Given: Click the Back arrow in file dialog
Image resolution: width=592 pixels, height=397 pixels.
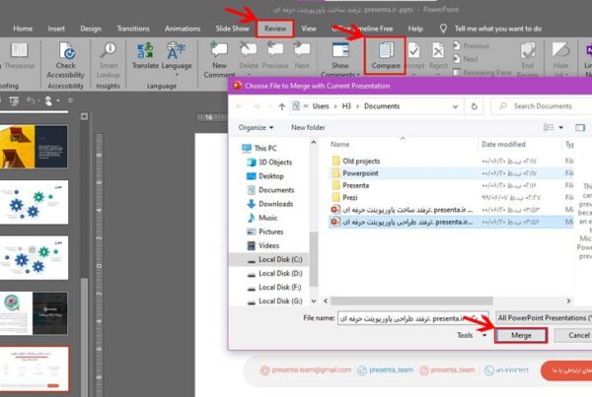Looking at the screenshot, I should 240,106.
